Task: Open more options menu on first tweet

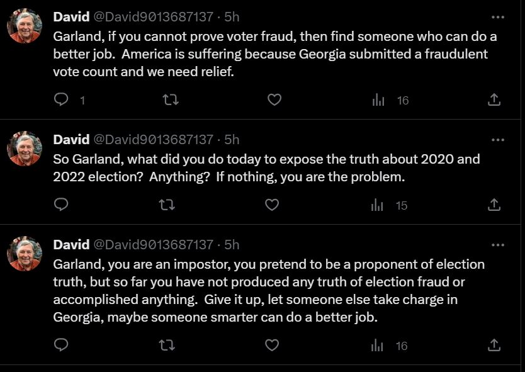Action: point(497,17)
